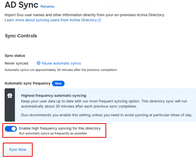Click the Rename link beside AD Sync
This screenshot has height=159, width=196.
pyautogui.click(x=47, y=6)
